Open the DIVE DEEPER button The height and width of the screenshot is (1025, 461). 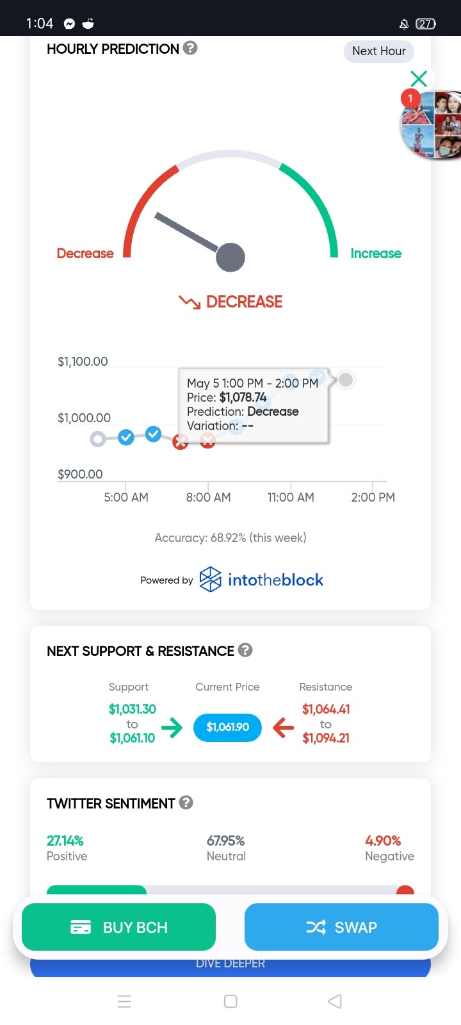pyautogui.click(x=230, y=964)
